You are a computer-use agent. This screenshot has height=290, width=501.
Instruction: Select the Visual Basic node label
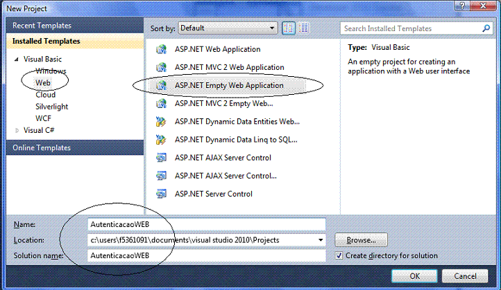(x=42, y=60)
